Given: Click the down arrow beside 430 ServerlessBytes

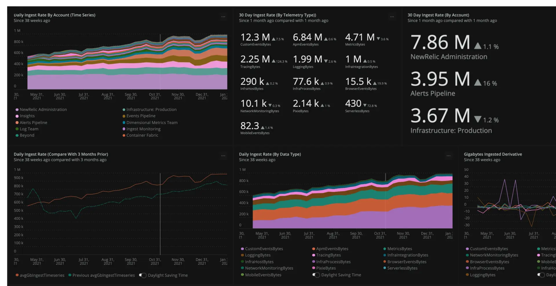Looking at the screenshot, I should click(x=365, y=106).
